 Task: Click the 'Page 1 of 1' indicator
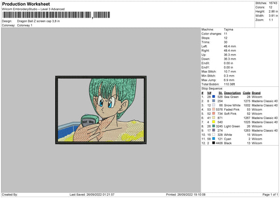(x=270, y=194)
